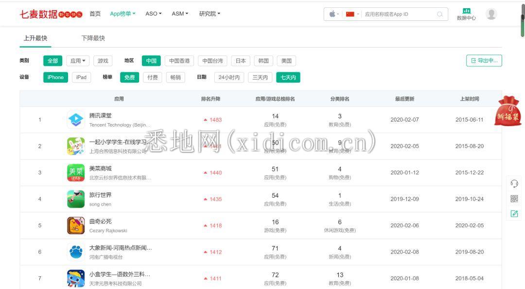Click the 最后更新 column header
This screenshot has height=289, width=525.
click(404, 99)
